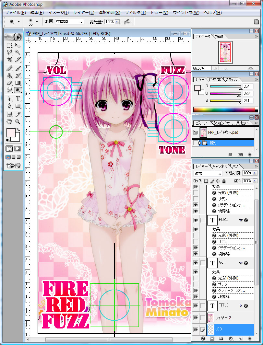Select the Healing Brush tool
Viewport: 263px width, 345px height.
coord(9,69)
